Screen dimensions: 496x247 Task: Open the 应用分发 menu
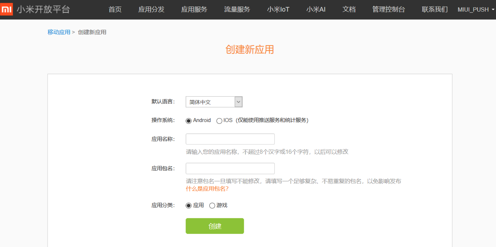151,9
